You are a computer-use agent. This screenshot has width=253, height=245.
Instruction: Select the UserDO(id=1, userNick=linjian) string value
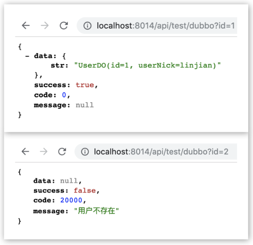147,66
